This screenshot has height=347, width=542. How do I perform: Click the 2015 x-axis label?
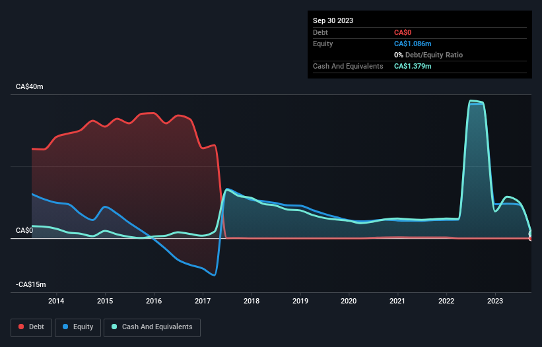105,301
